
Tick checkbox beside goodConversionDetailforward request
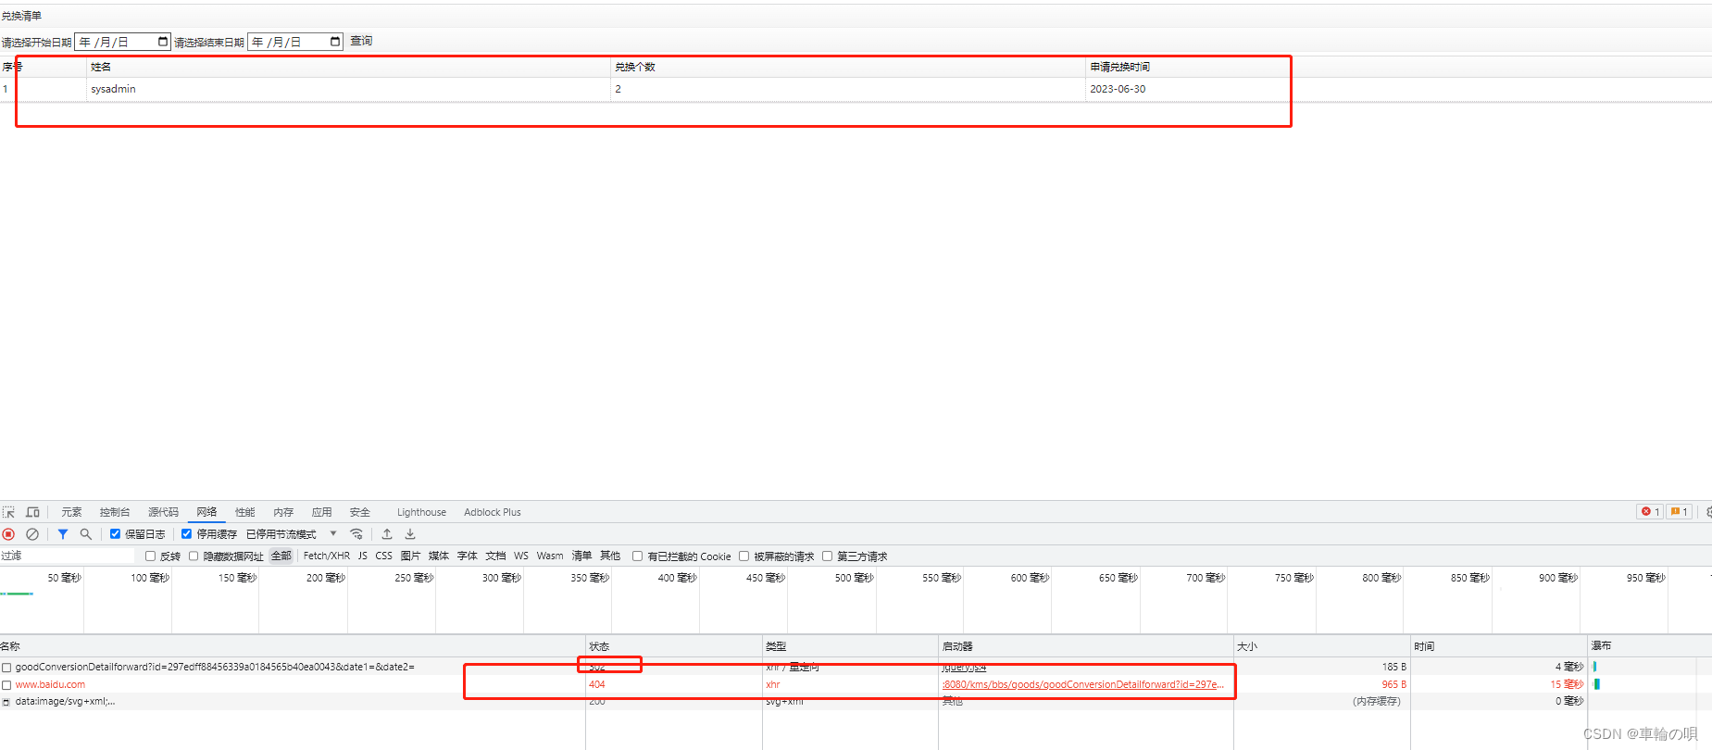tap(6, 668)
